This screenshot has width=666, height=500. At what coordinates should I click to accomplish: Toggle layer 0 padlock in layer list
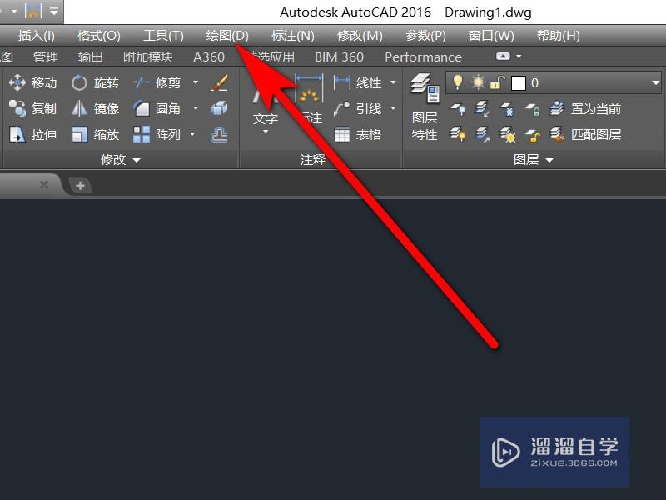tap(497, 82)
